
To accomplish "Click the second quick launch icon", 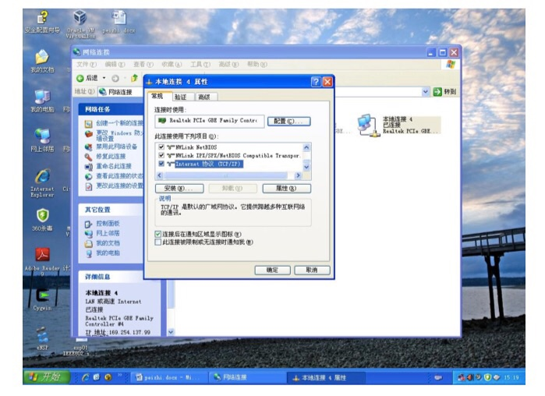I will 97,377.
